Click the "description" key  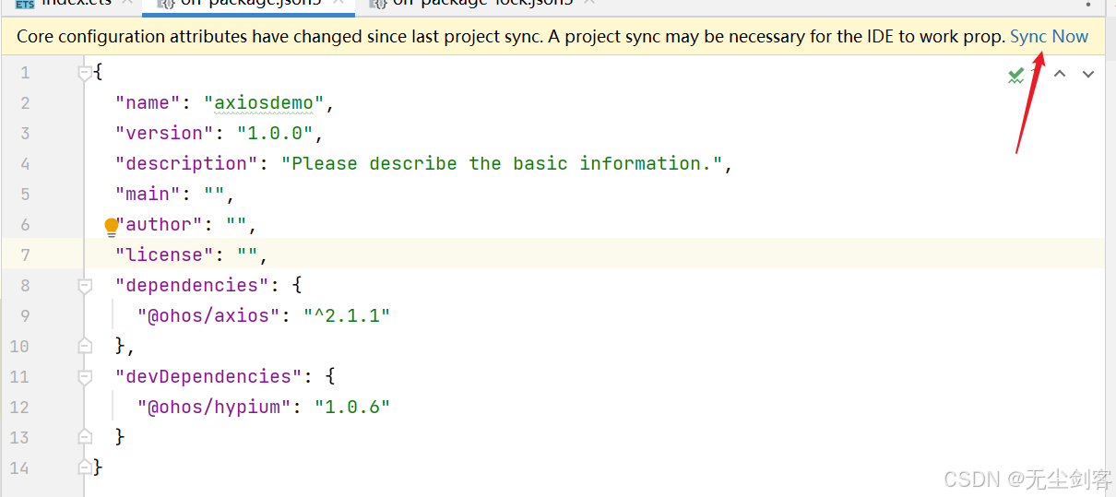pyautogui.click(x=186, y=163)
